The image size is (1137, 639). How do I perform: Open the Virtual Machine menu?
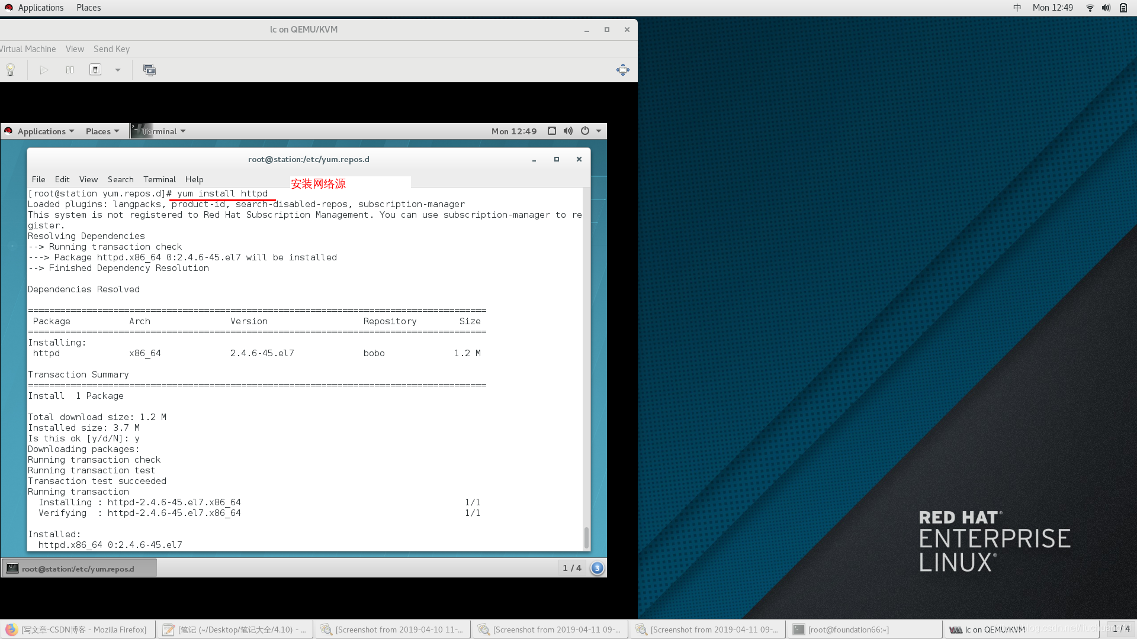(x=28, y=49)
